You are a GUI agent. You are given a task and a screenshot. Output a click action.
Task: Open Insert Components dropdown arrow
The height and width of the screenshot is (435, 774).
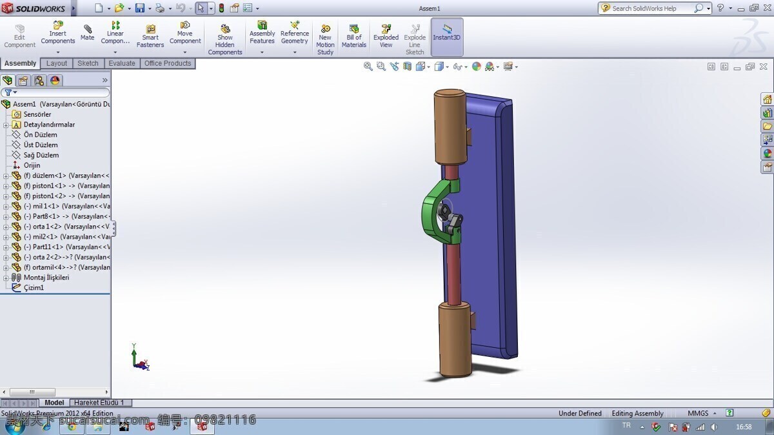[x=58, y=52]
